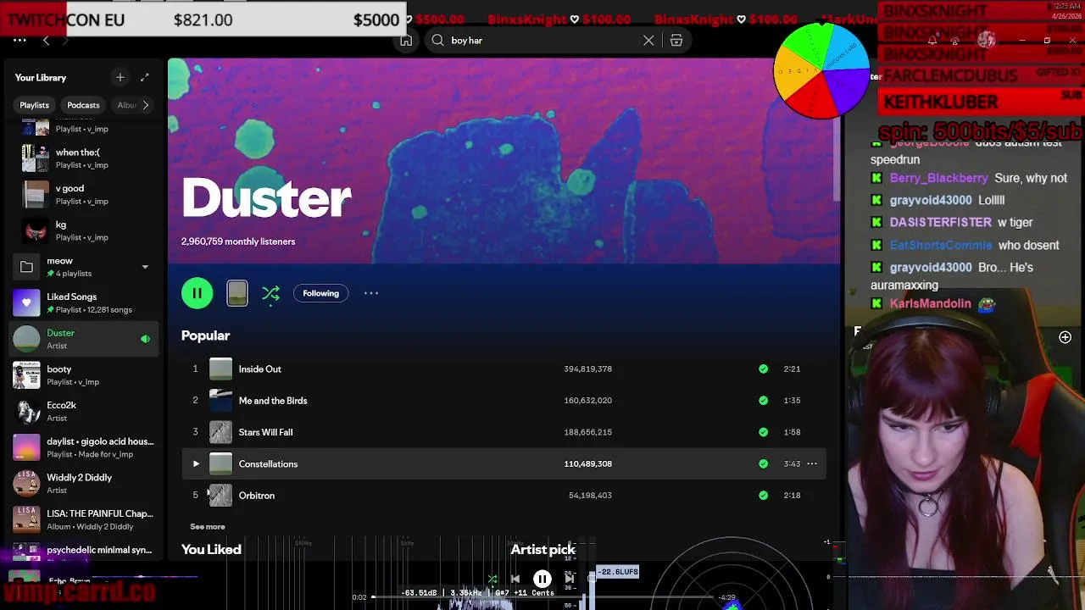Select Duster artist in library
The image size is (1085, 610).
82,339
